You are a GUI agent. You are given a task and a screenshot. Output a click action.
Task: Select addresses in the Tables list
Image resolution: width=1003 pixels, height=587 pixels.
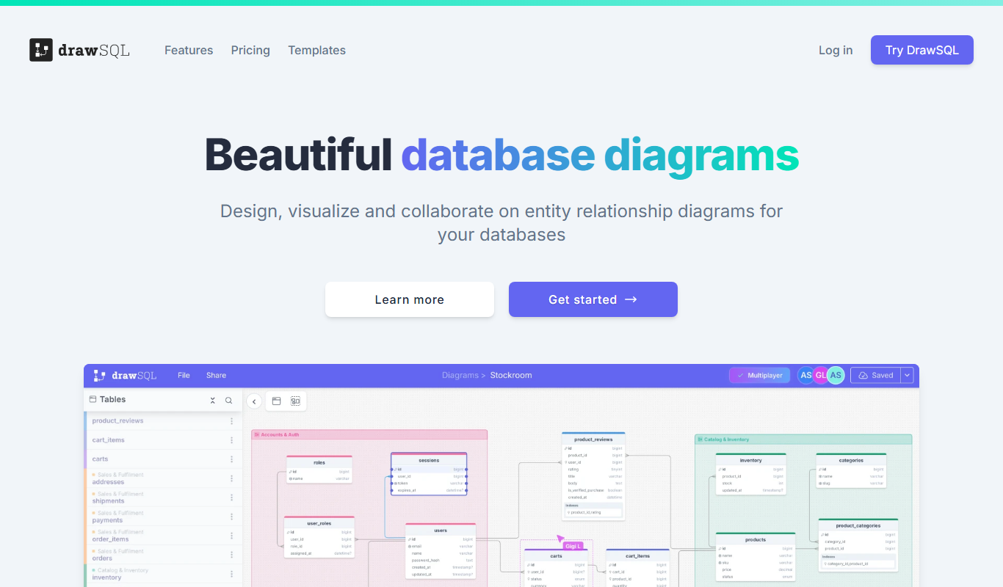108,482
